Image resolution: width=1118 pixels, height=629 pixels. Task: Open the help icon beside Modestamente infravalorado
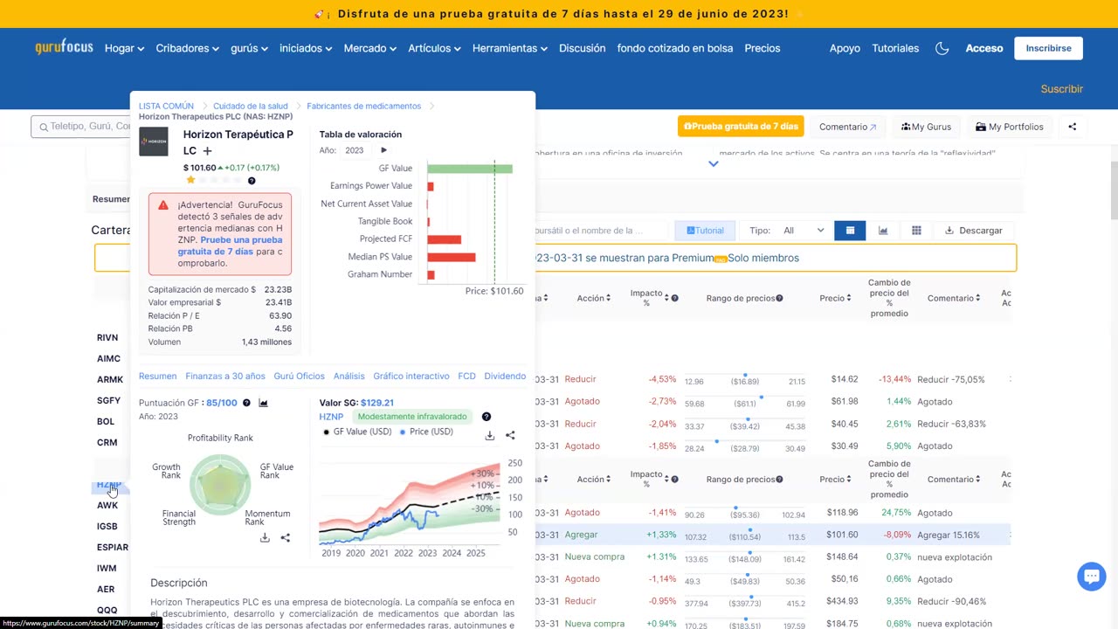point(487,417)
